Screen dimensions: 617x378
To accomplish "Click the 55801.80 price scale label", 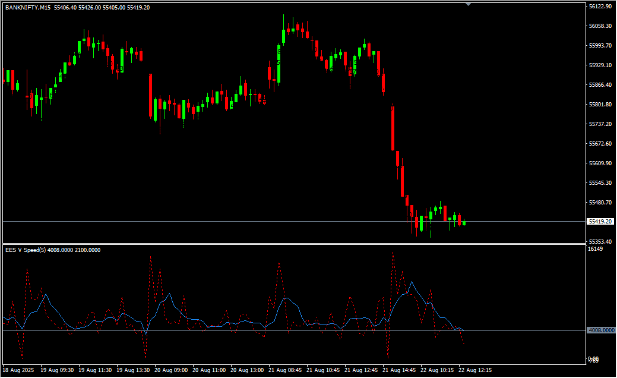I will 600,105.
